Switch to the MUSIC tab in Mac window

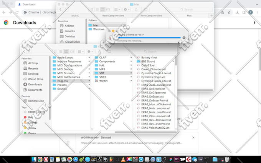pyautogui.click(x=75, y=15)
